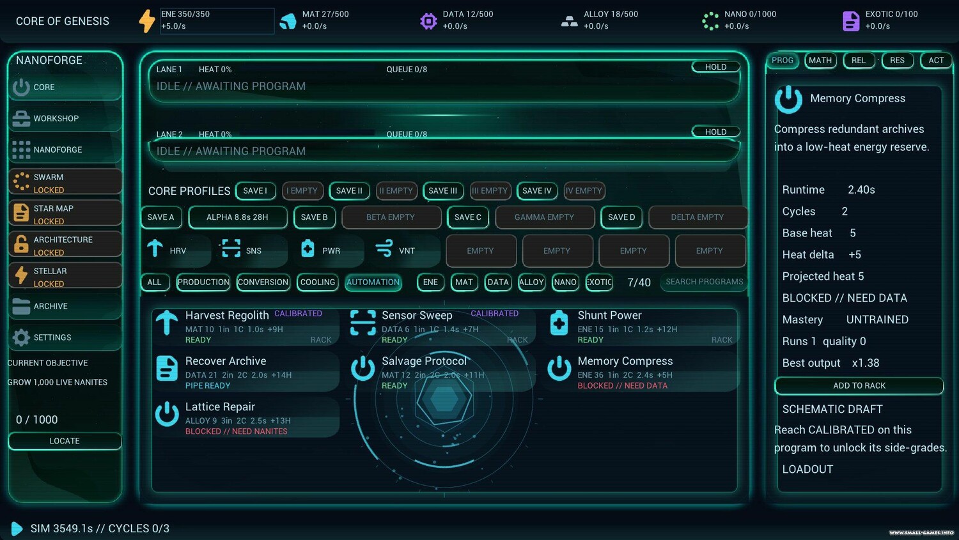Click the SEARCH PROGRAMS field
Viewport: 959px width, 540px height.
click(x=704, y=282)
